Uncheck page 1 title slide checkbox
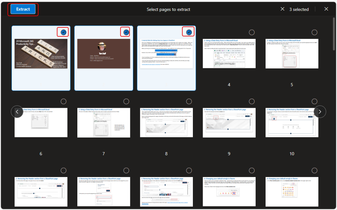 pos(64,32)
